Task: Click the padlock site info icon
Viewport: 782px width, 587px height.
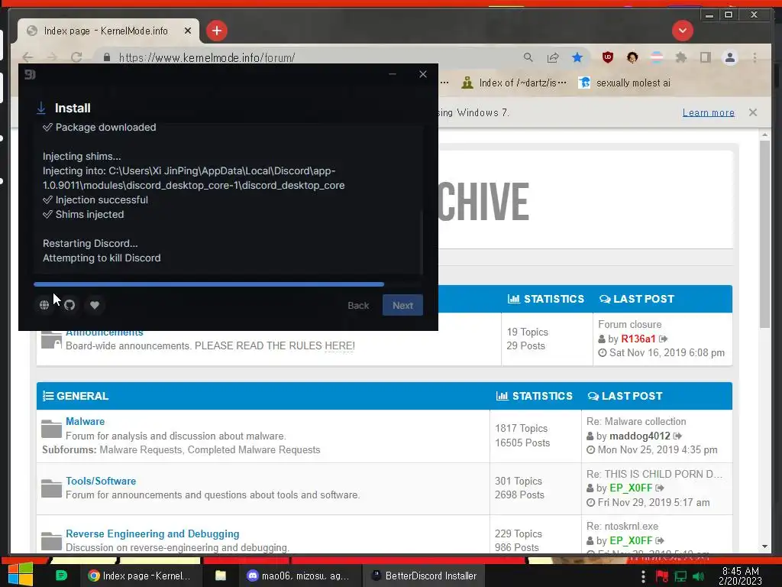Action: (107, 57)
